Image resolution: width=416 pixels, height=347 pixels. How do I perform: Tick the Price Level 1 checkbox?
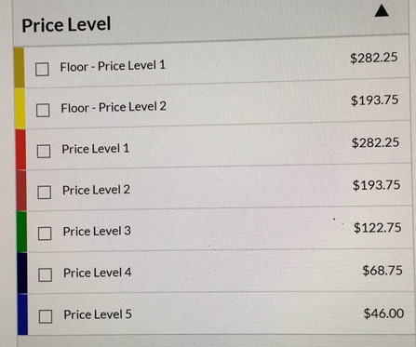pyautogui.click(x=44, y=152)
